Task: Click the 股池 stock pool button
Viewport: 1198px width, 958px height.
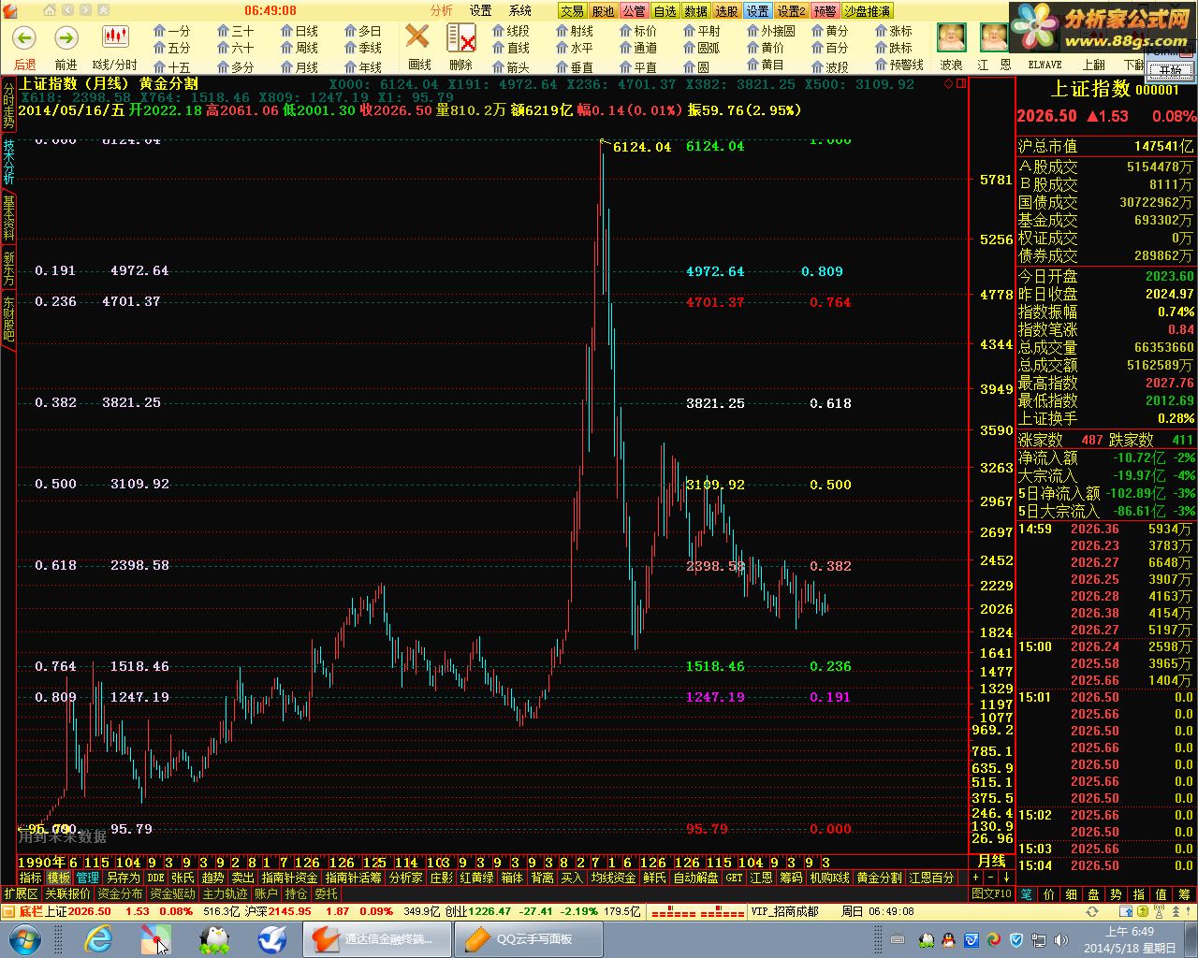Action: [604, 11]
